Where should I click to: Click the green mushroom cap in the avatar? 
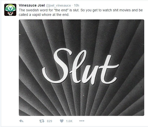click(x=10, y=8)
